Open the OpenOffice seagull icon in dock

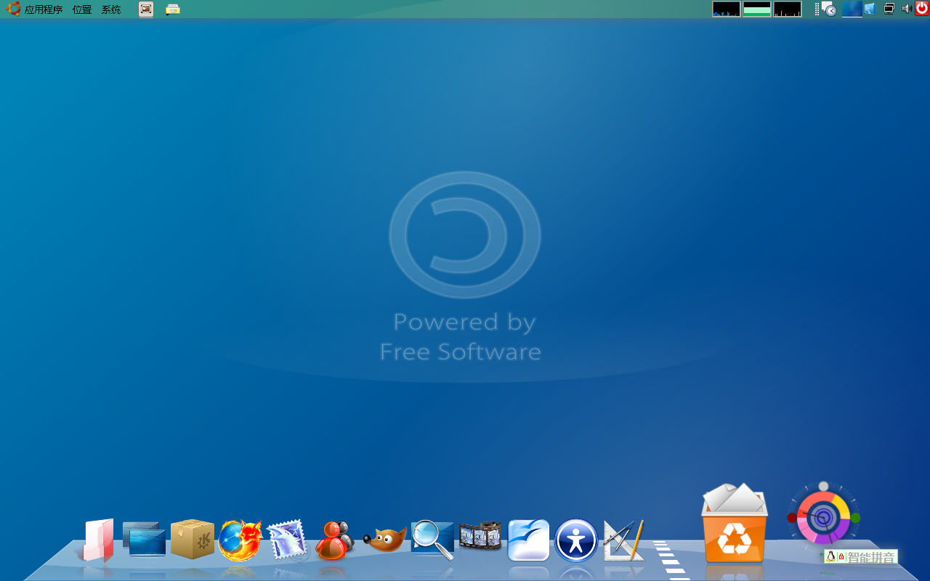pos(528,540)
